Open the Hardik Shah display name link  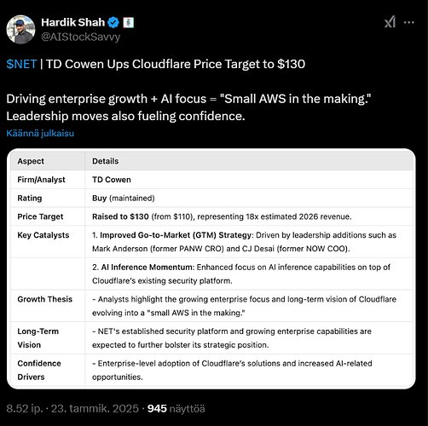(x=72, y=22)
